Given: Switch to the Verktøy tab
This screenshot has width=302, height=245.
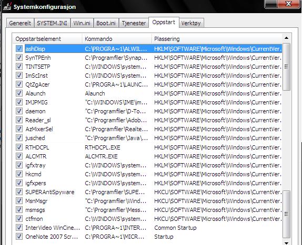Looking at the screenshot, I should [191, 23].
